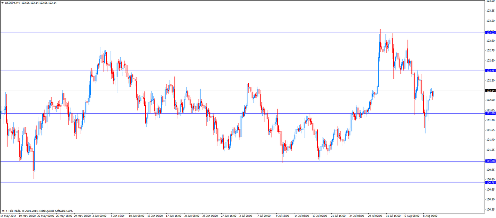Click the 102.90 value on price axis
Screen dimensions: 496x218
pos(490,41)
